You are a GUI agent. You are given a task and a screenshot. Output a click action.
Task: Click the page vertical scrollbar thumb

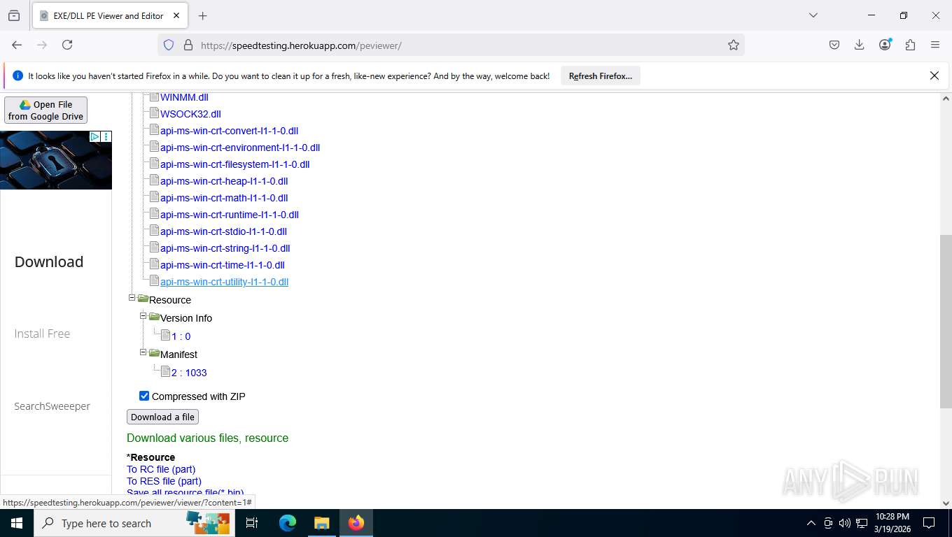pyautogui.click(x=946, y=322)
